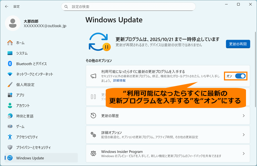
Task: Close the 設定 window
Action: [x=250, y=4]
